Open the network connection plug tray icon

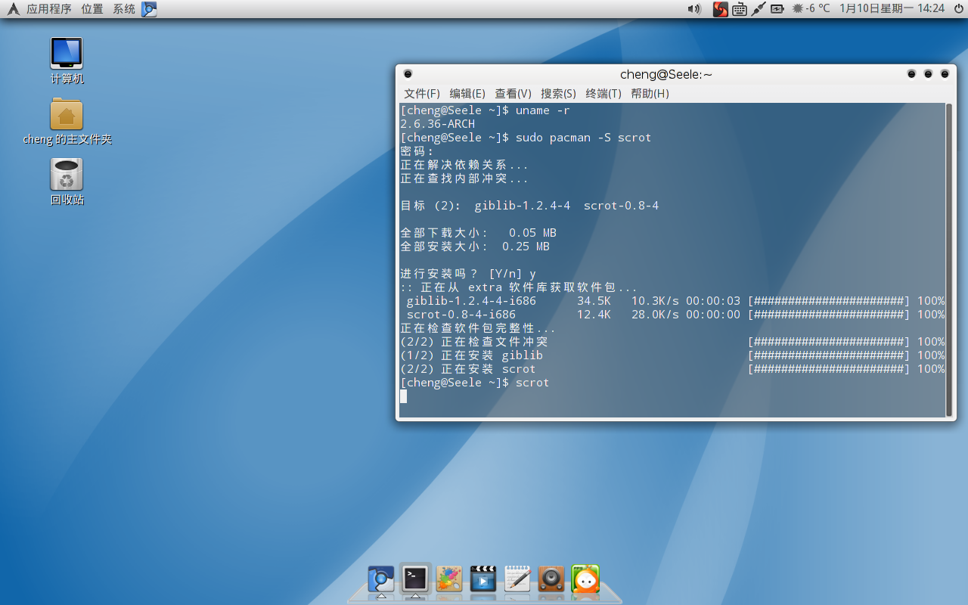759,9
